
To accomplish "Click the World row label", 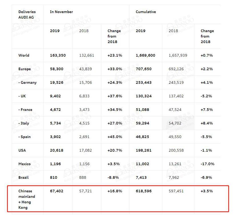I will click(x=24, y=55).
